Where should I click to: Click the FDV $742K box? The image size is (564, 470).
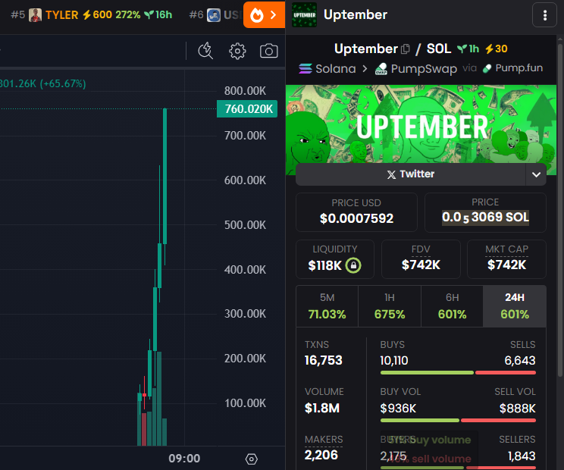tap(421, 259)
